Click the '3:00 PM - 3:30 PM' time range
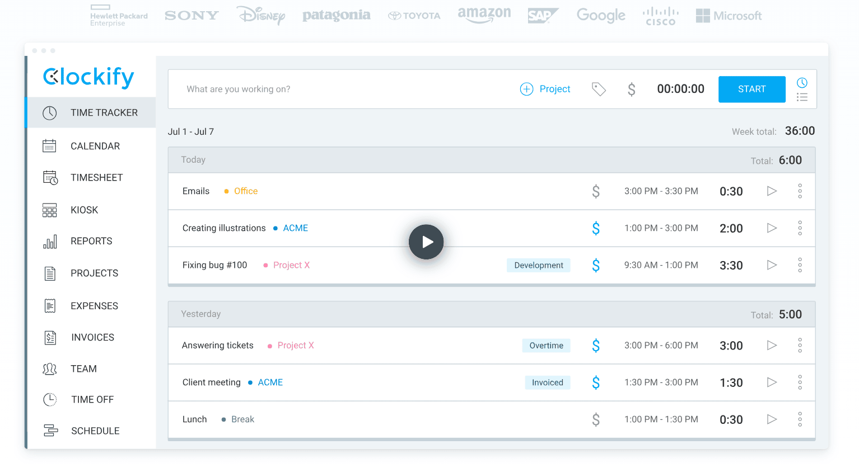The width and height of the screenshot is (859, 468). click(661, 191)
